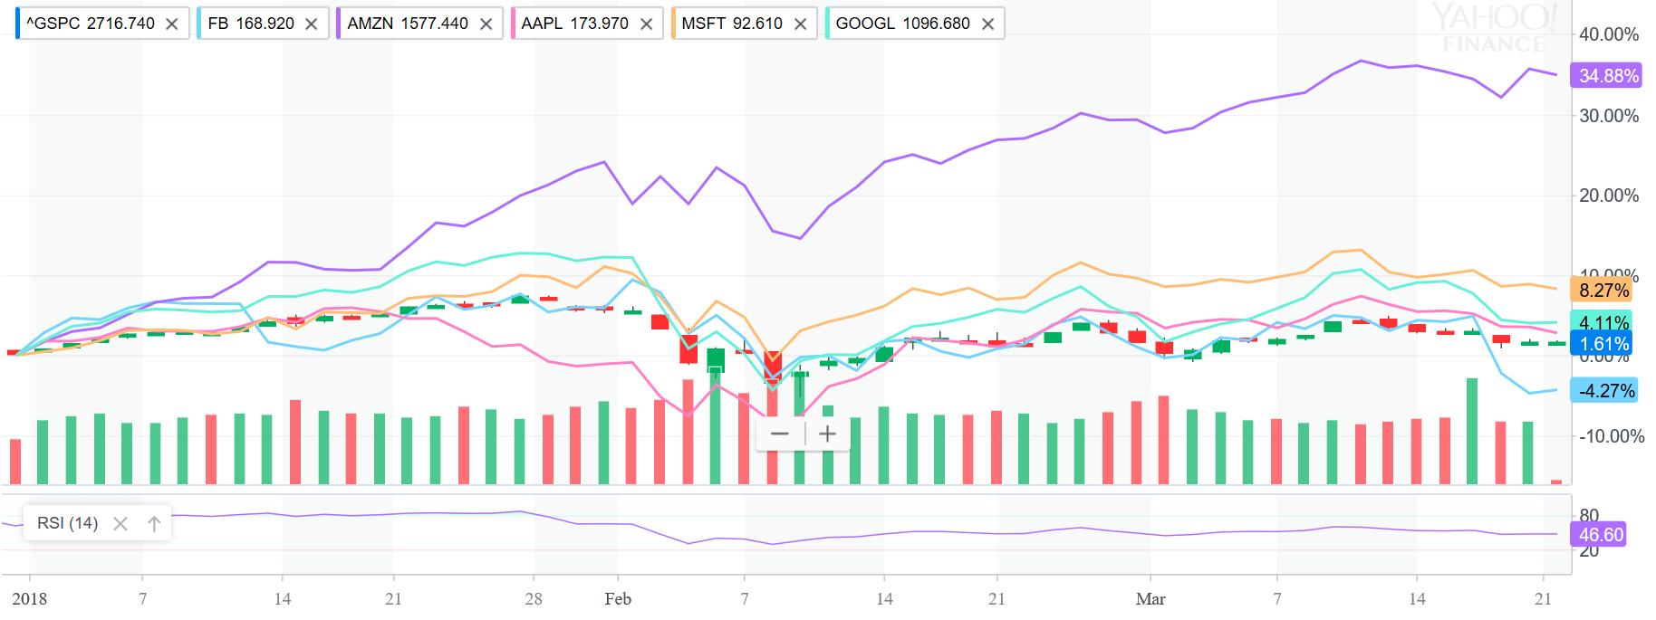Remove the RSI (14) indicator
The image size is (1656, 620).
120,523
